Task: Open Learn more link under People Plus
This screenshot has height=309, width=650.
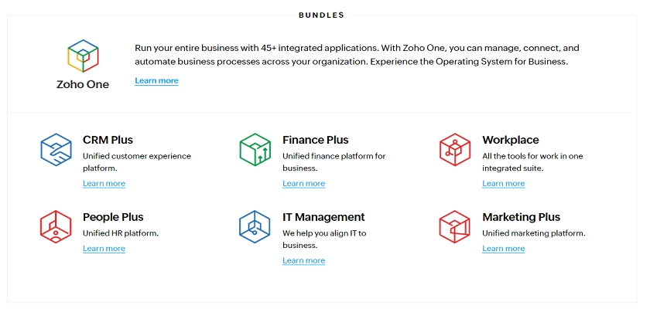Action: [x=104, y=248]
